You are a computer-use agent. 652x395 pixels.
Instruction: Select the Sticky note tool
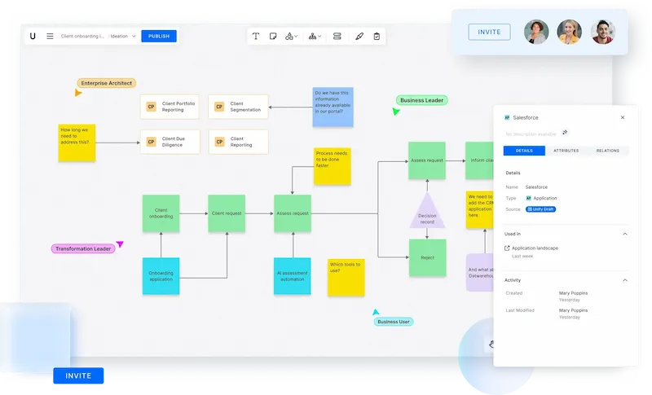[273, 37]
